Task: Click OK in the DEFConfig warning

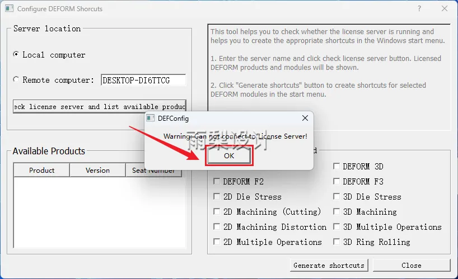Action: click(x=229, y=156)
